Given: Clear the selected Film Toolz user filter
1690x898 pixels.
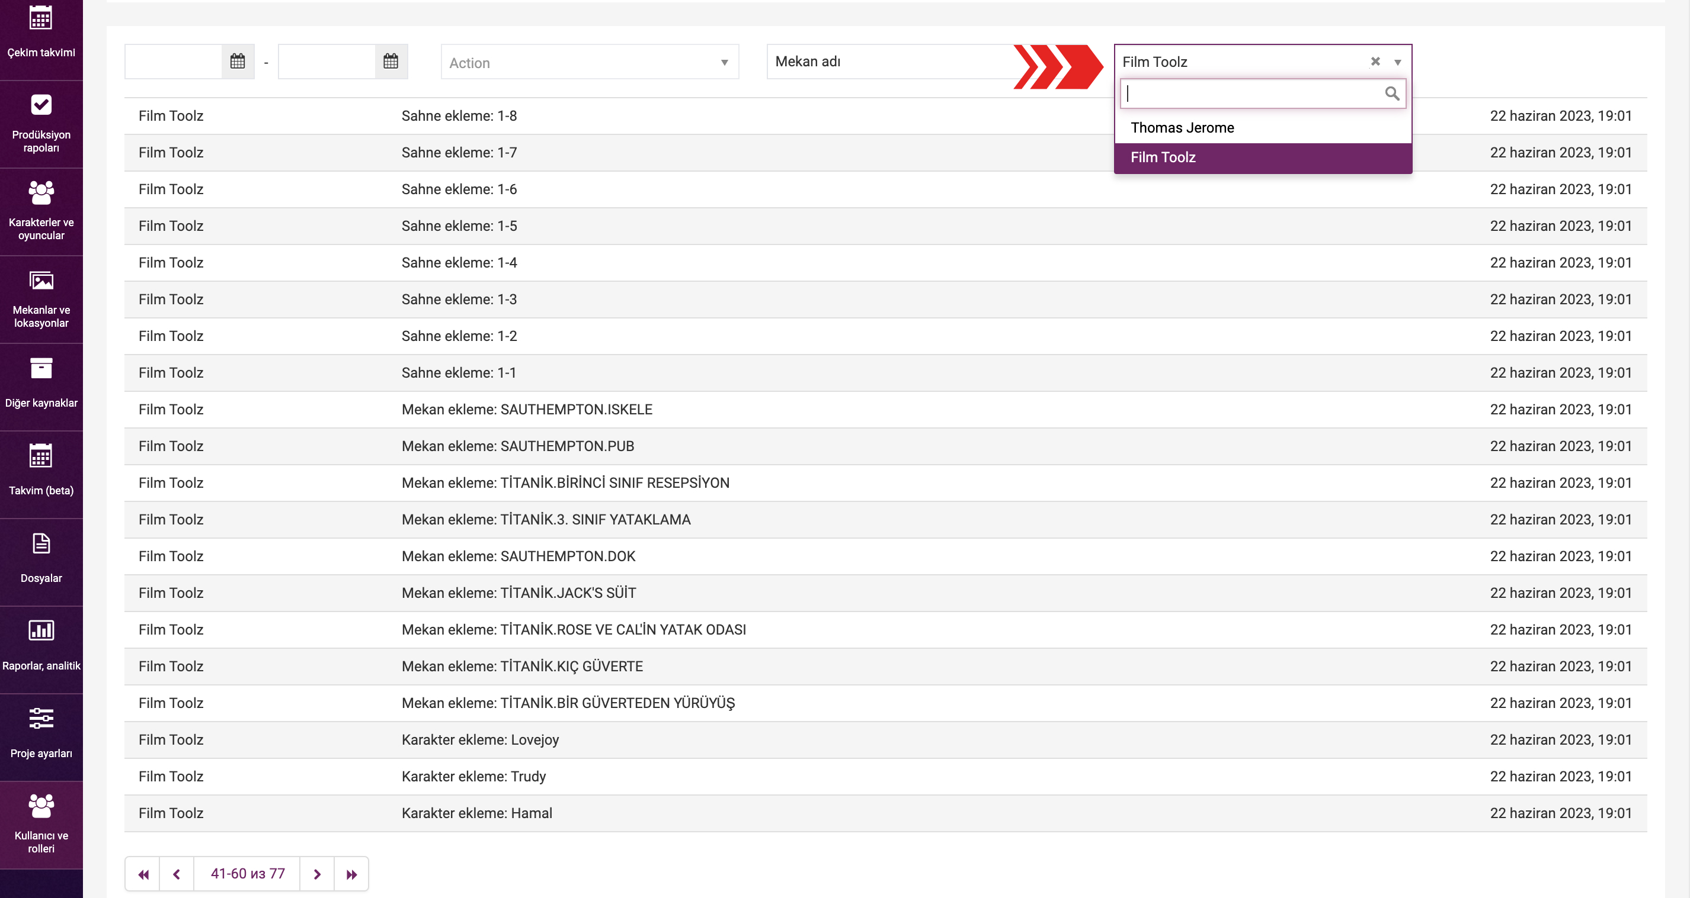Looking at the screenshot, I should pyautogui.click(x=1375, y=62).
